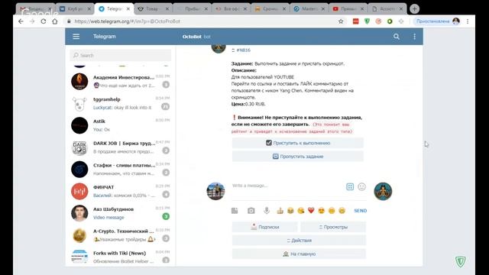The image size is (489, 275).
Task: Click the bot keyboard toggle icon
Action: [350, 186]
